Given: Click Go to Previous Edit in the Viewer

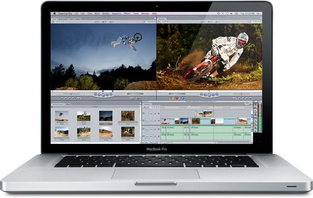Looking at the screenshot, I should click(96, 94).
